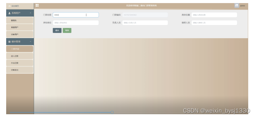This screenshot has width=255, height=117.
Task: Click the 维修人员 input field
Action: (214, 23)
